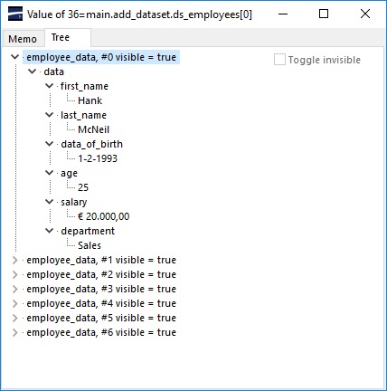Image resolution: width=387 pixels, height=391 pixels.
Task: Expand employee_data #6 node chevron
Action: [14, 332]
